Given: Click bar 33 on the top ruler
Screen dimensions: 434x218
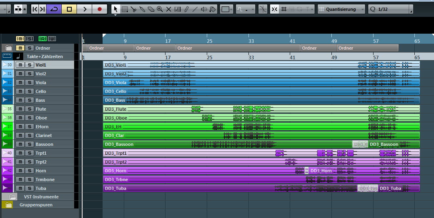Looking at the screenshot, I should (x=251, y=41).
